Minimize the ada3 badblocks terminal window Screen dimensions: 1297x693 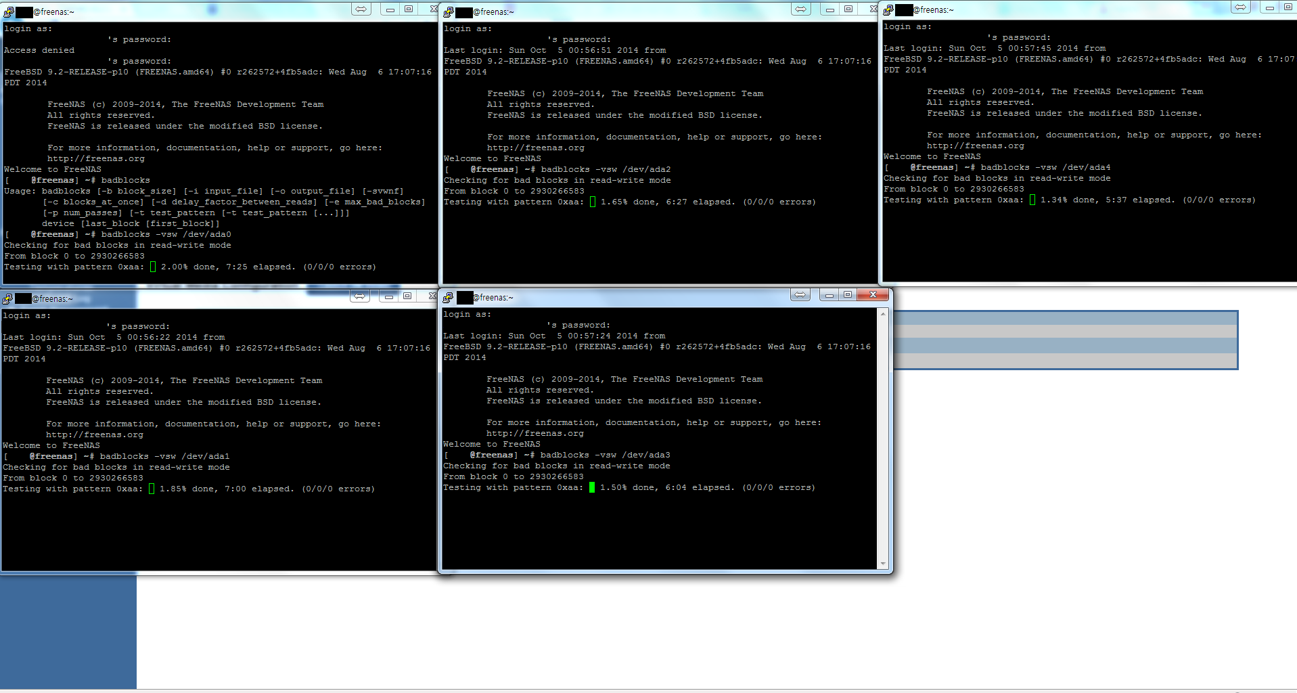click(829, 295)
